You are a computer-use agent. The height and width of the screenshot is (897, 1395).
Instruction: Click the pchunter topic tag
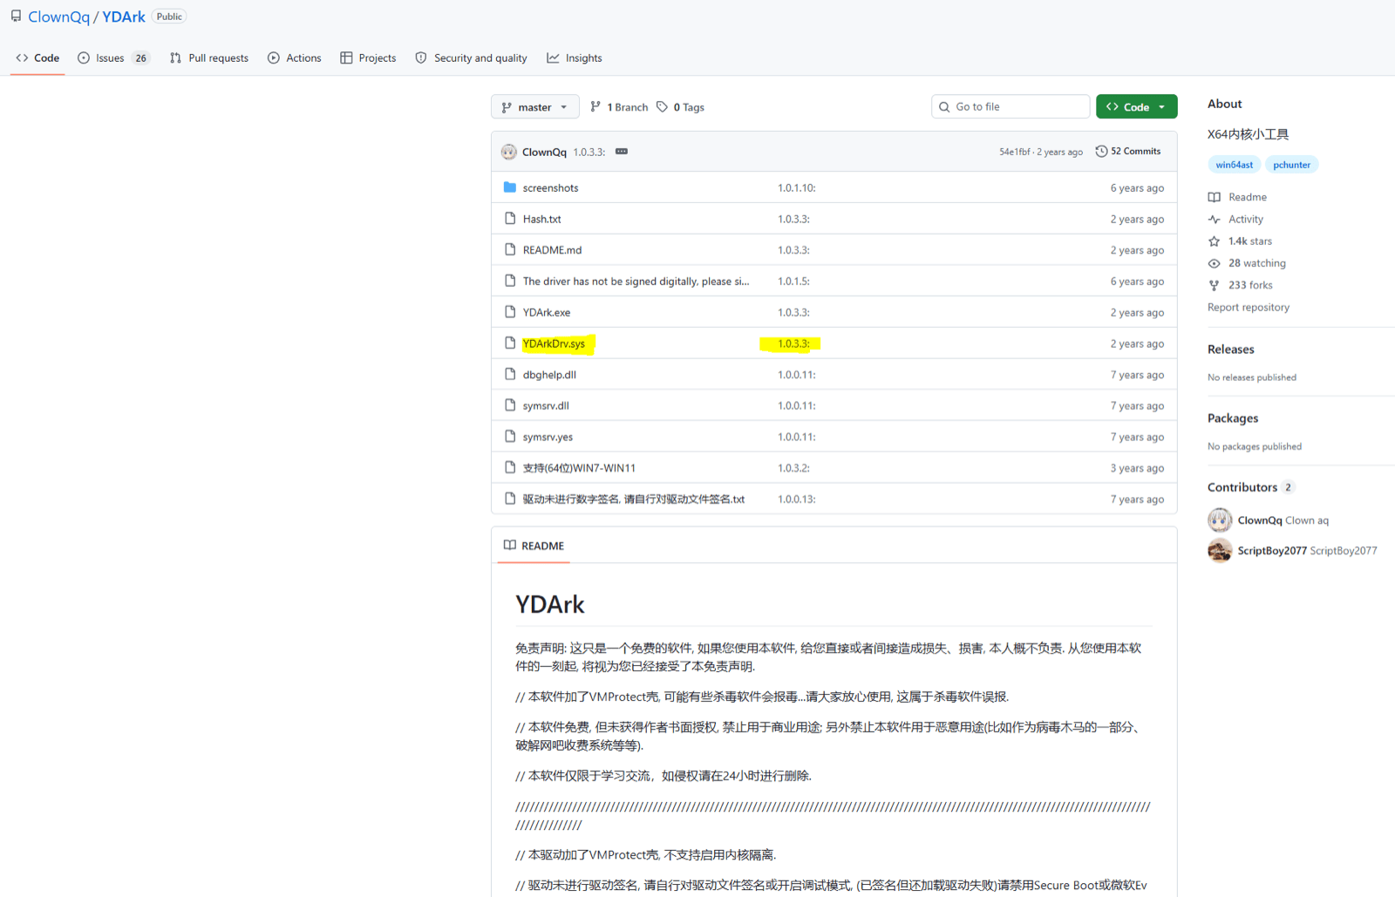pos(1291,165)
